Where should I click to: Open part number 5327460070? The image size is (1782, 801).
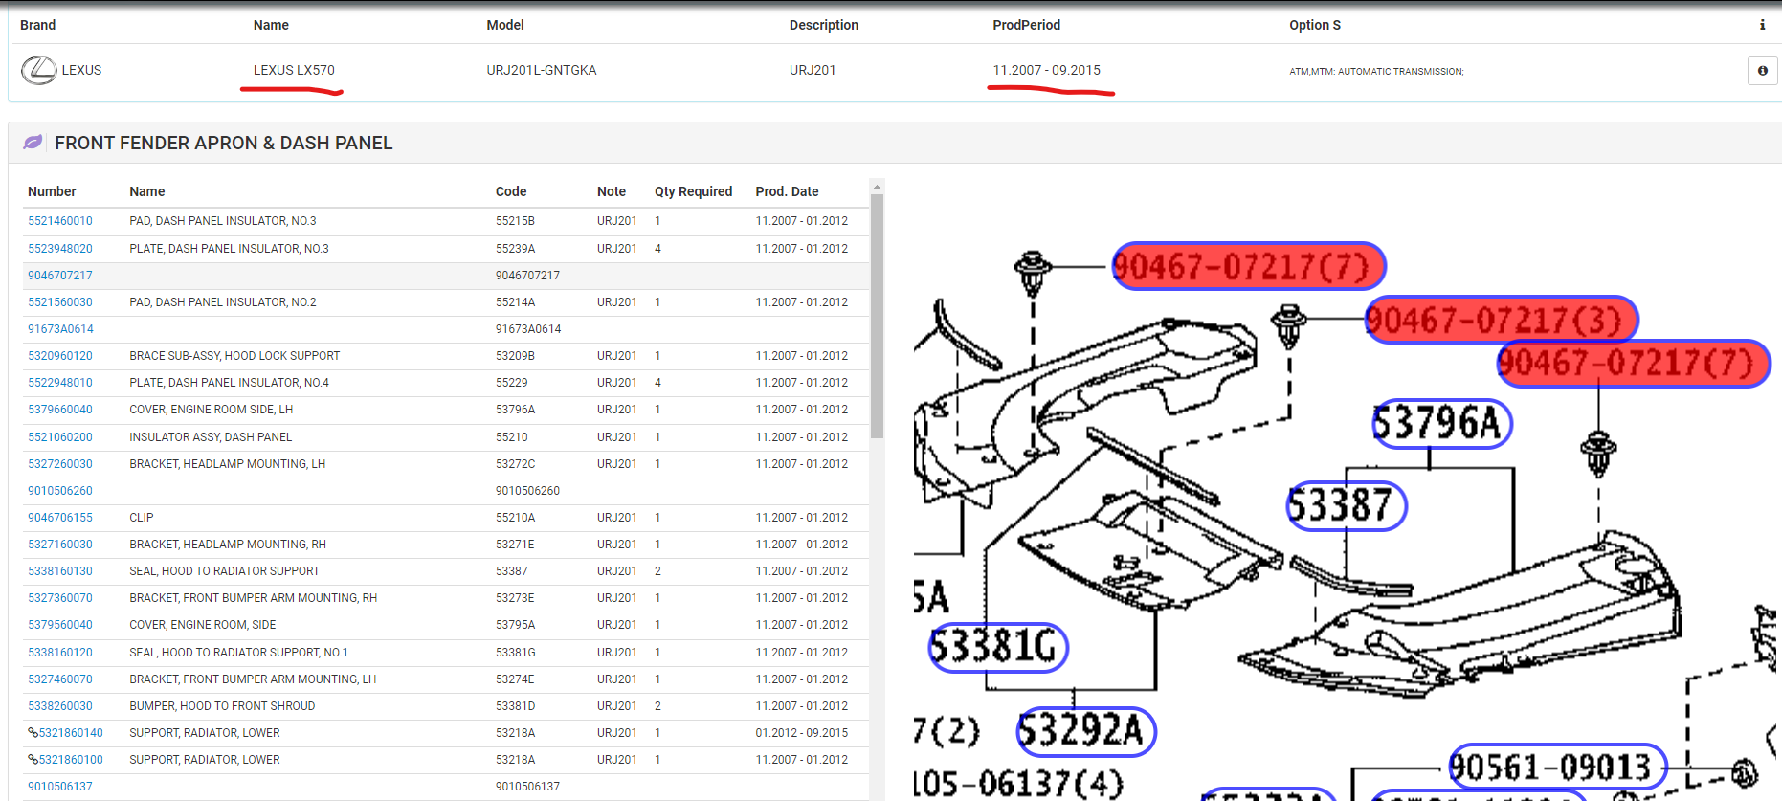point(60,679)
